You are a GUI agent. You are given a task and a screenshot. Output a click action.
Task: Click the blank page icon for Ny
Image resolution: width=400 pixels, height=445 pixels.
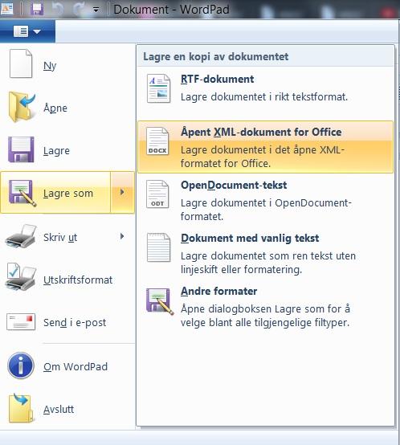(21, 63)
